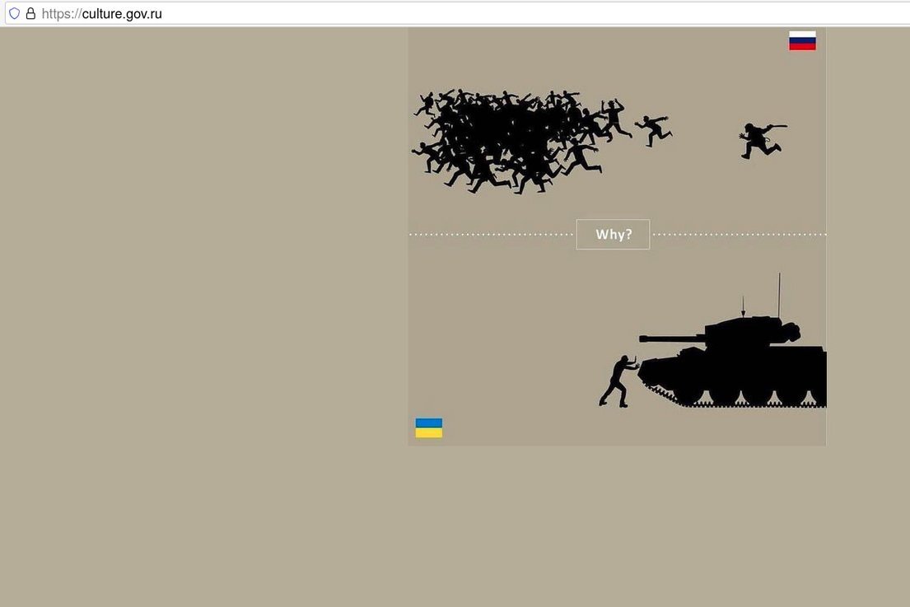Click the "Why?" button
The height and width of the screenshot is (607, 910).
(613, 235)
